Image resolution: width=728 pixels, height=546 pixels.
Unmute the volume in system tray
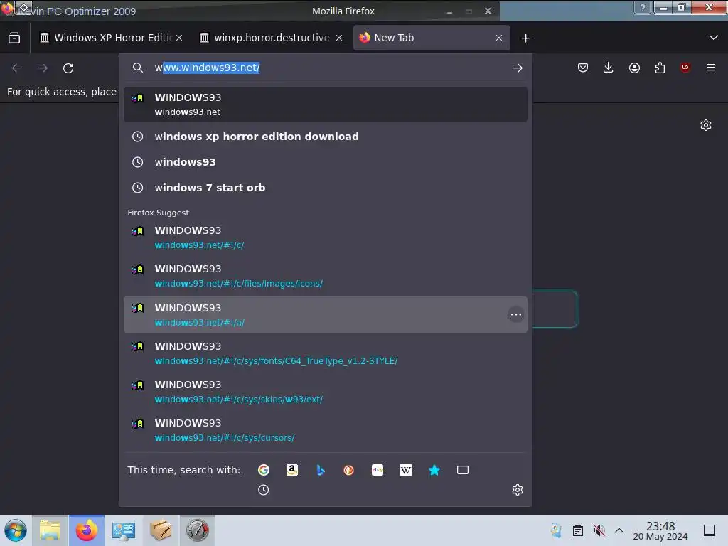(x=599, y=530)
